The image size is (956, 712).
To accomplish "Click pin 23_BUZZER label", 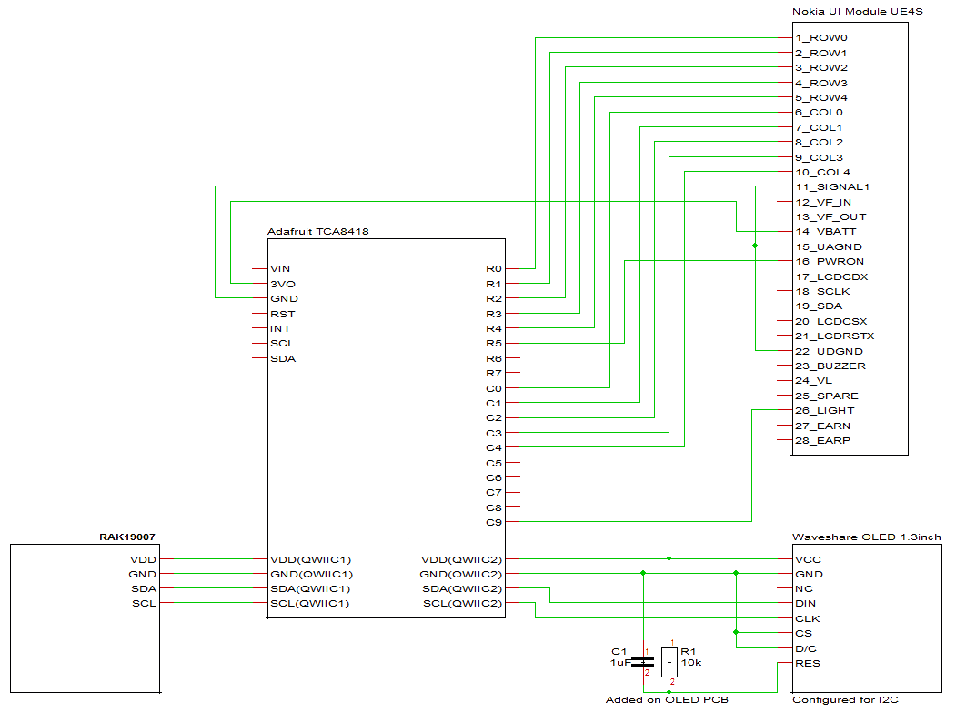I will click(830, 366).
